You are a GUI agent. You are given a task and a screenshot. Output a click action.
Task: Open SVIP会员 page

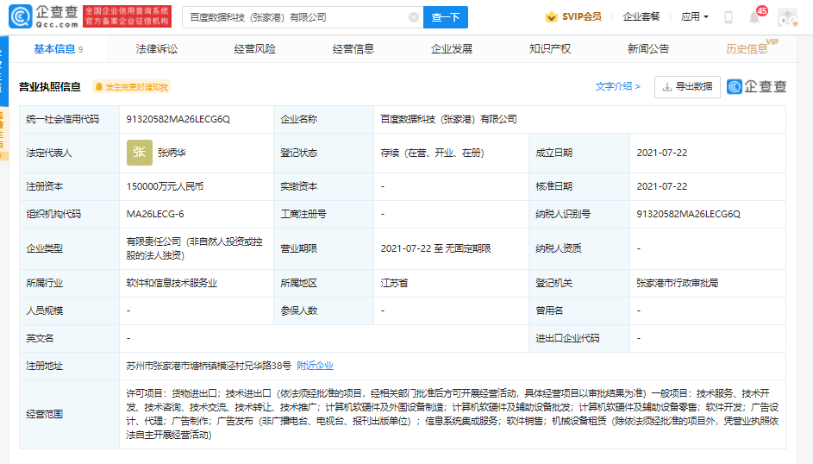click(581, 16)
